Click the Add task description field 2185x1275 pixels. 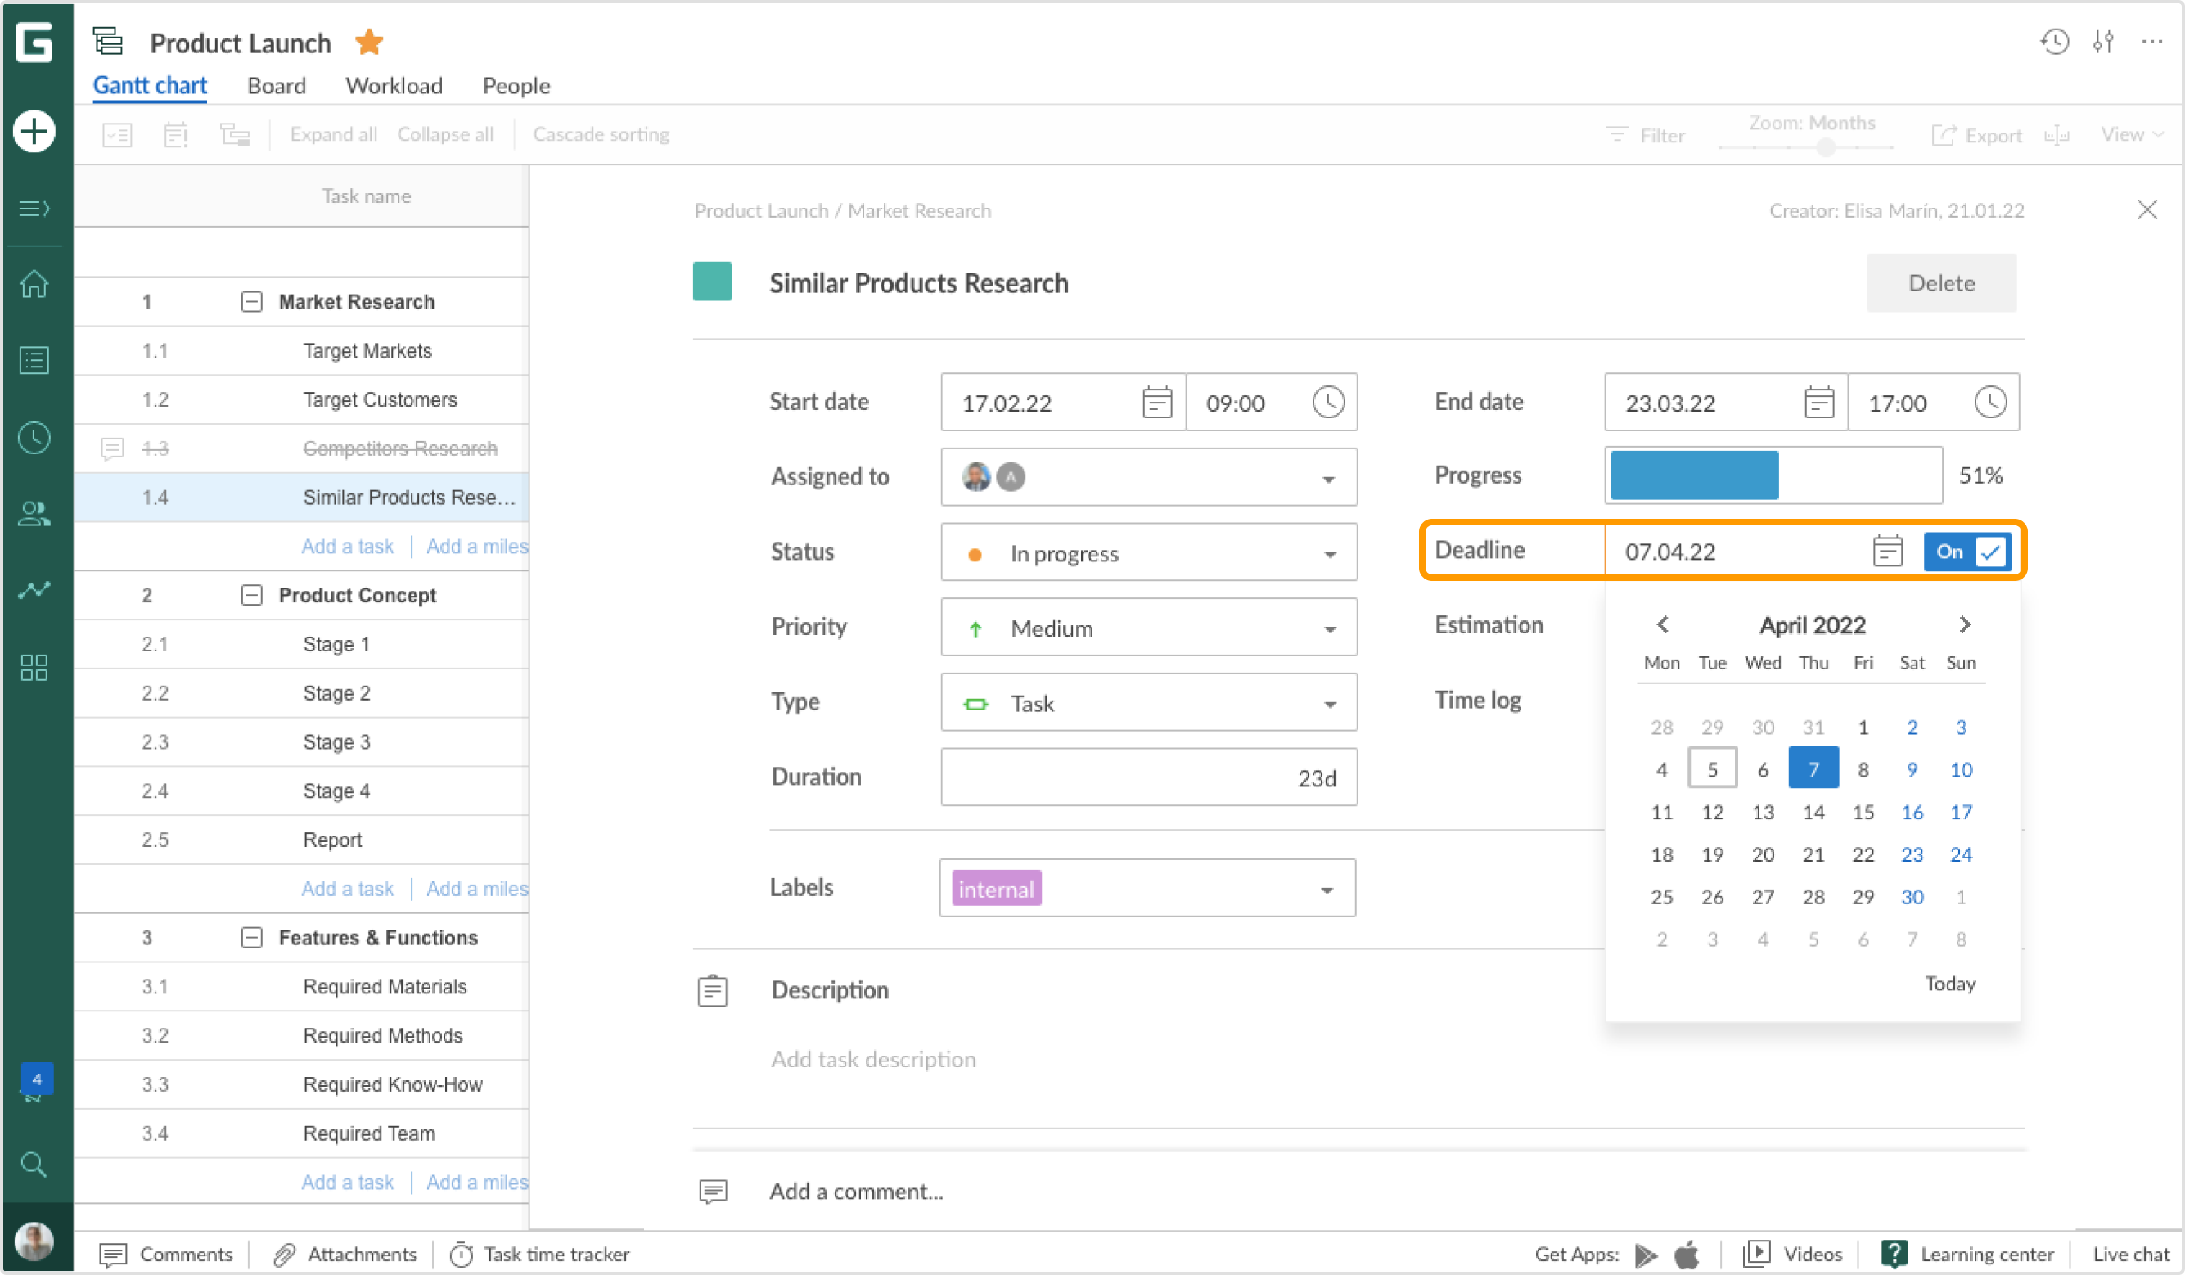point(873,1058)
